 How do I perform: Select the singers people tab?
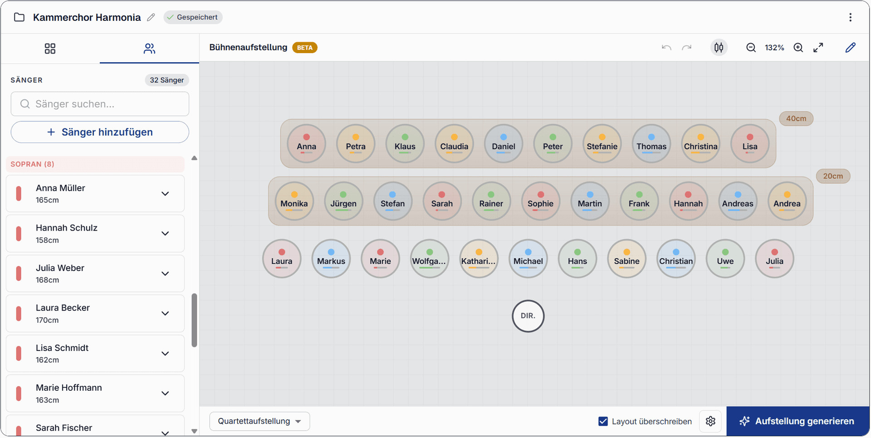(149, 49)
